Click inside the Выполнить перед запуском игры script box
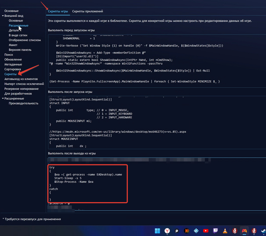The width and height of the screenshot is (266, 236). 157,61
